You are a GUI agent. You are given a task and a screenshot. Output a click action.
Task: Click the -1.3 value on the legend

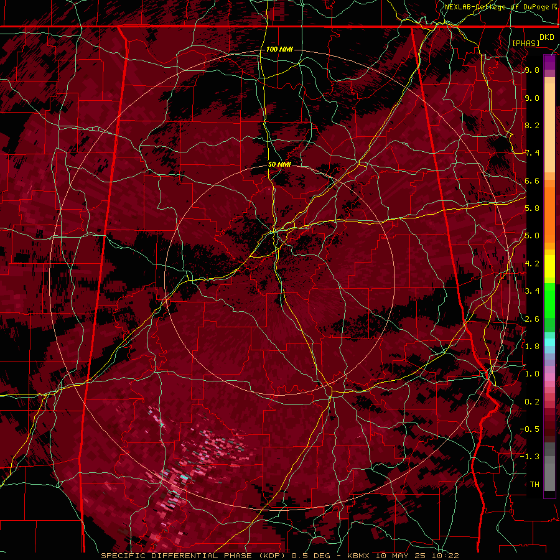[x=530, y=457]
